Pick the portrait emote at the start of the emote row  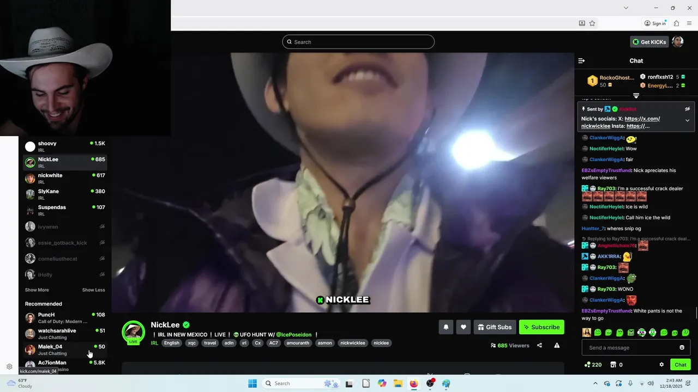pyautogui.click(x=587, y=333)
